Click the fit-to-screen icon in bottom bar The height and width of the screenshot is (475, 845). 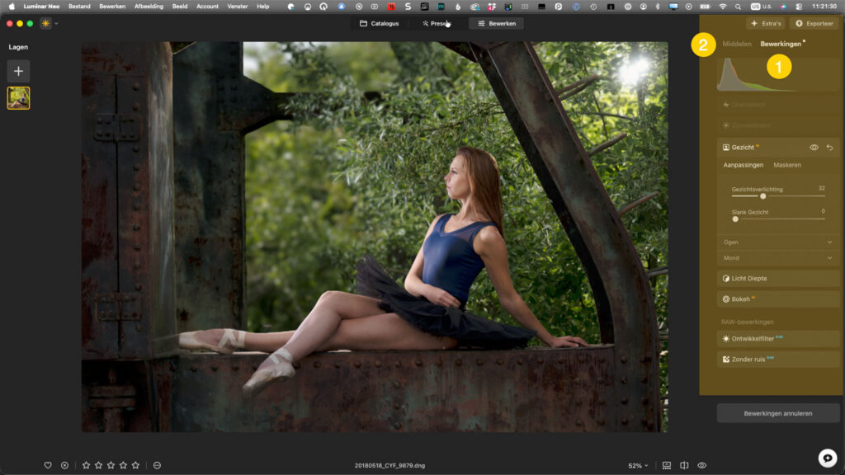pos(667,465)
